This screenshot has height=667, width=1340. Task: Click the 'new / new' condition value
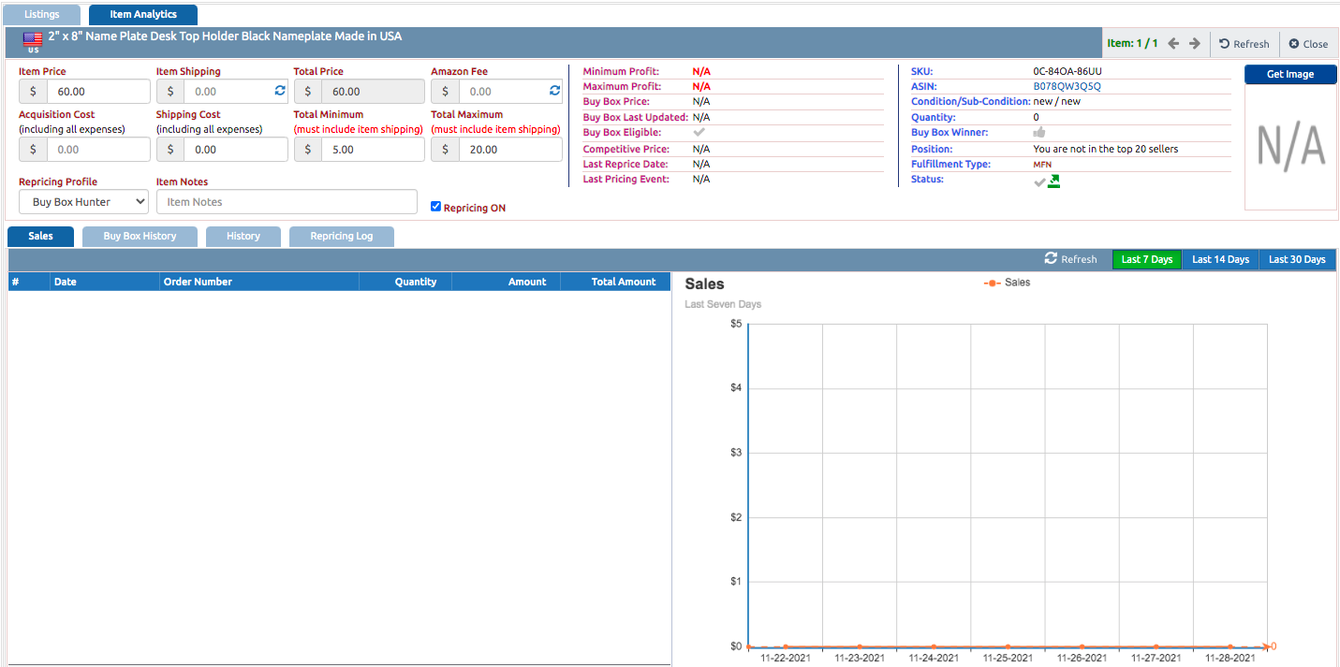click(x=1057, y=102)
